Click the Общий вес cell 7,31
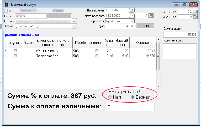The image size is (201, 127). pyautogui.click(x=109, y=51)
